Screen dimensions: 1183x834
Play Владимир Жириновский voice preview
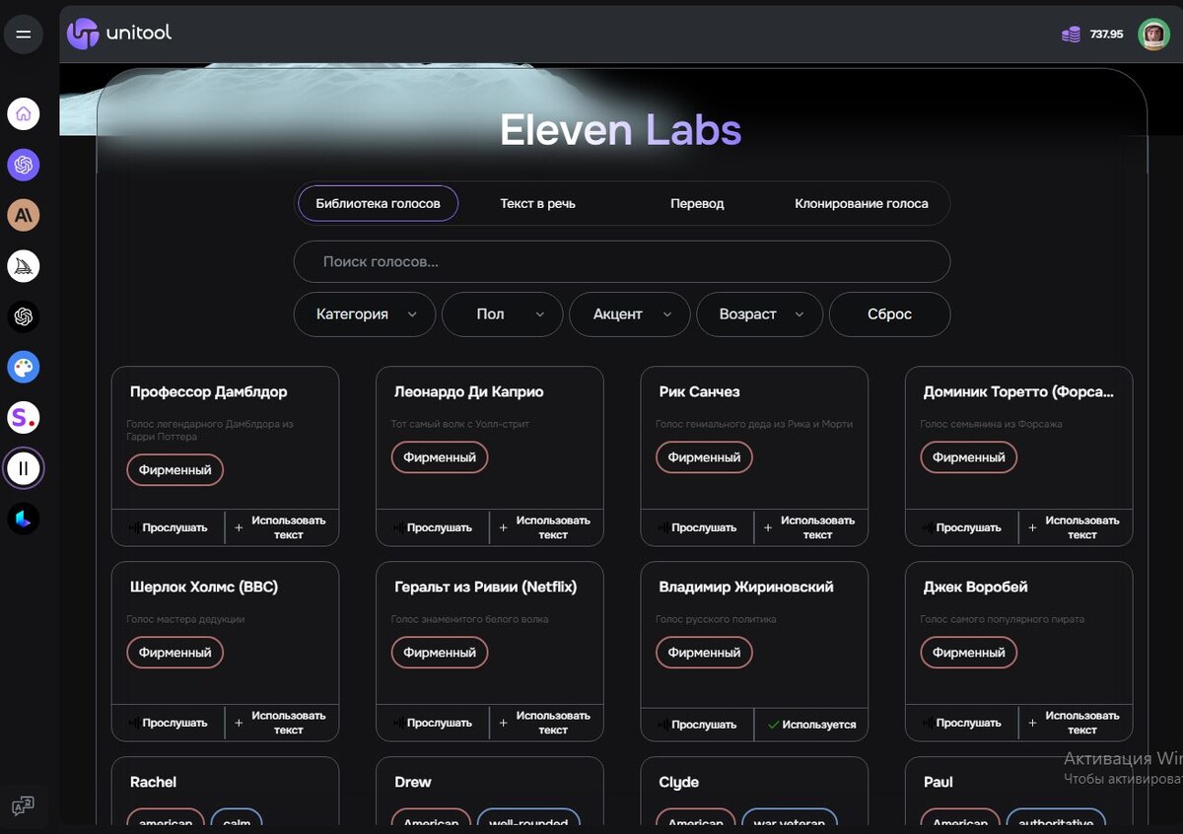[x=697, y=725]
